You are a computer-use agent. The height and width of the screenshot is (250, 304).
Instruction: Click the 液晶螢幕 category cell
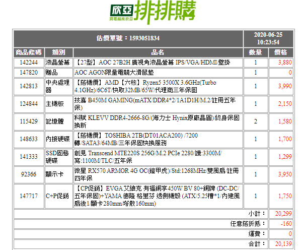click(x=59, y=62)
